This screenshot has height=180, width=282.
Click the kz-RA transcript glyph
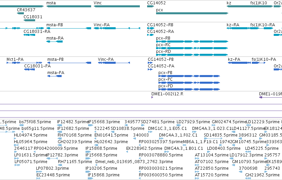coord(239,28)
